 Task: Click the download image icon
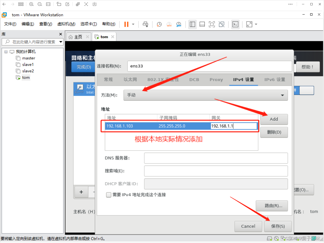click(x=95, y=4)
